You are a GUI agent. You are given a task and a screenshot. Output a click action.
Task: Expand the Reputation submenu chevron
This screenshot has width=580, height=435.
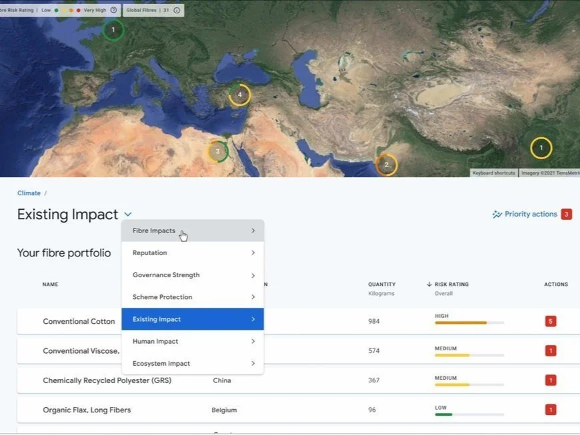(253, 252)
